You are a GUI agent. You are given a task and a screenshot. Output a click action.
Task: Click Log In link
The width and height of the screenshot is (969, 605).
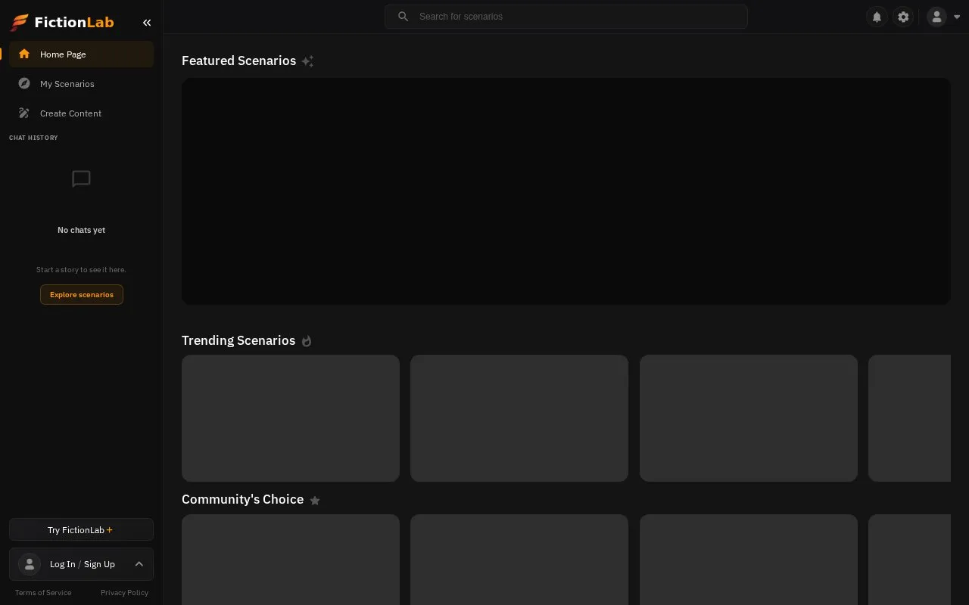click(x=62, y=564)
